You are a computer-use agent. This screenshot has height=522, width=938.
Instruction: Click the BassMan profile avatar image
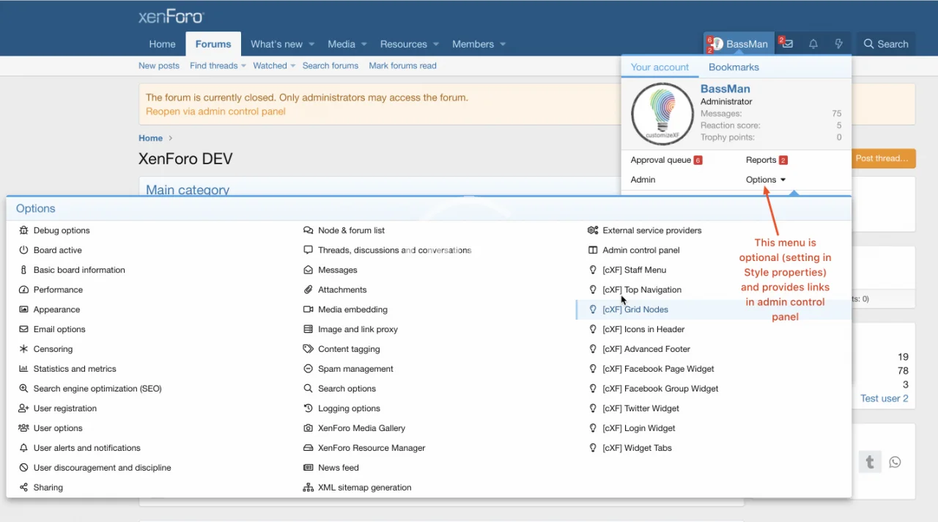pyautogui.click(x=662, y=114)
